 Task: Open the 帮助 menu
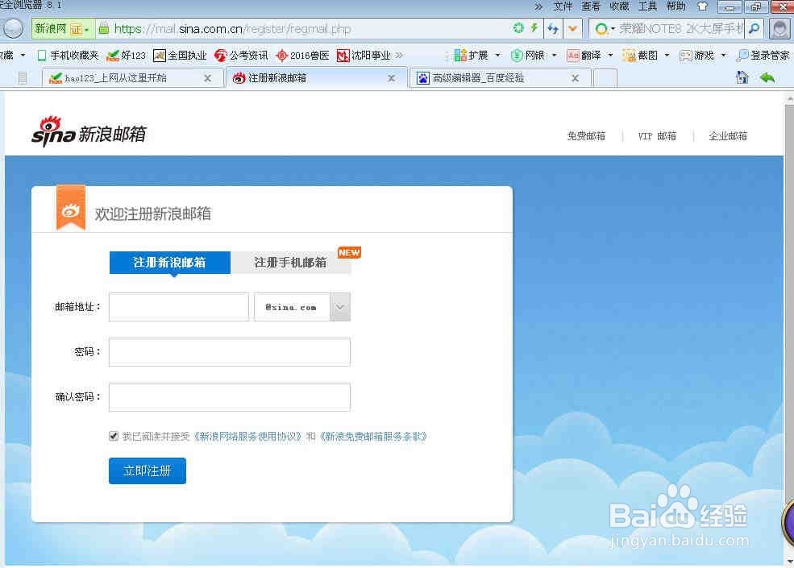(x=676, y=6)
